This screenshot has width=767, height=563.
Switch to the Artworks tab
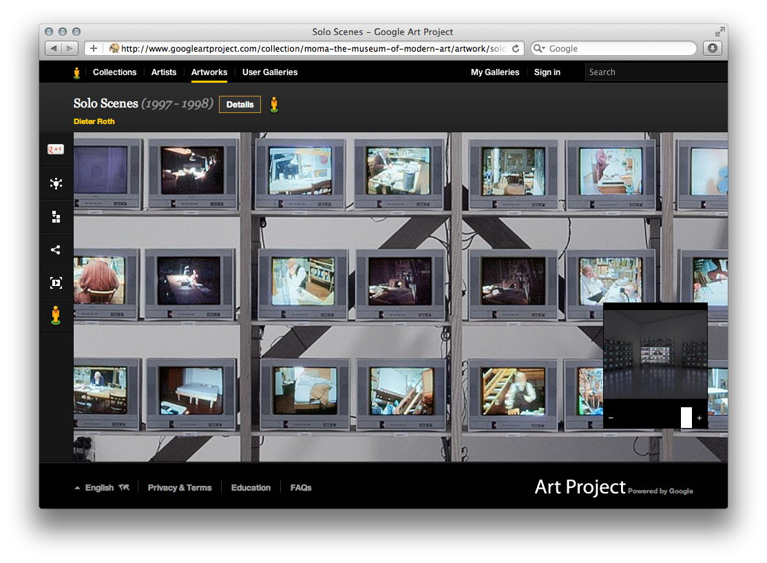[209, 72]
